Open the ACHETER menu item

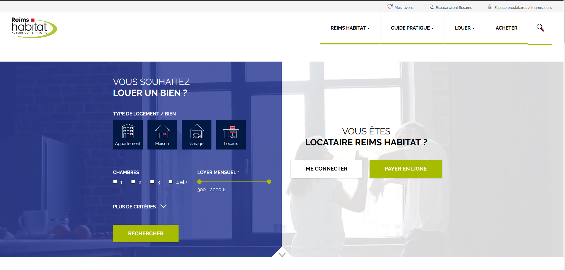pyautogui.click(x=506, y=28)
